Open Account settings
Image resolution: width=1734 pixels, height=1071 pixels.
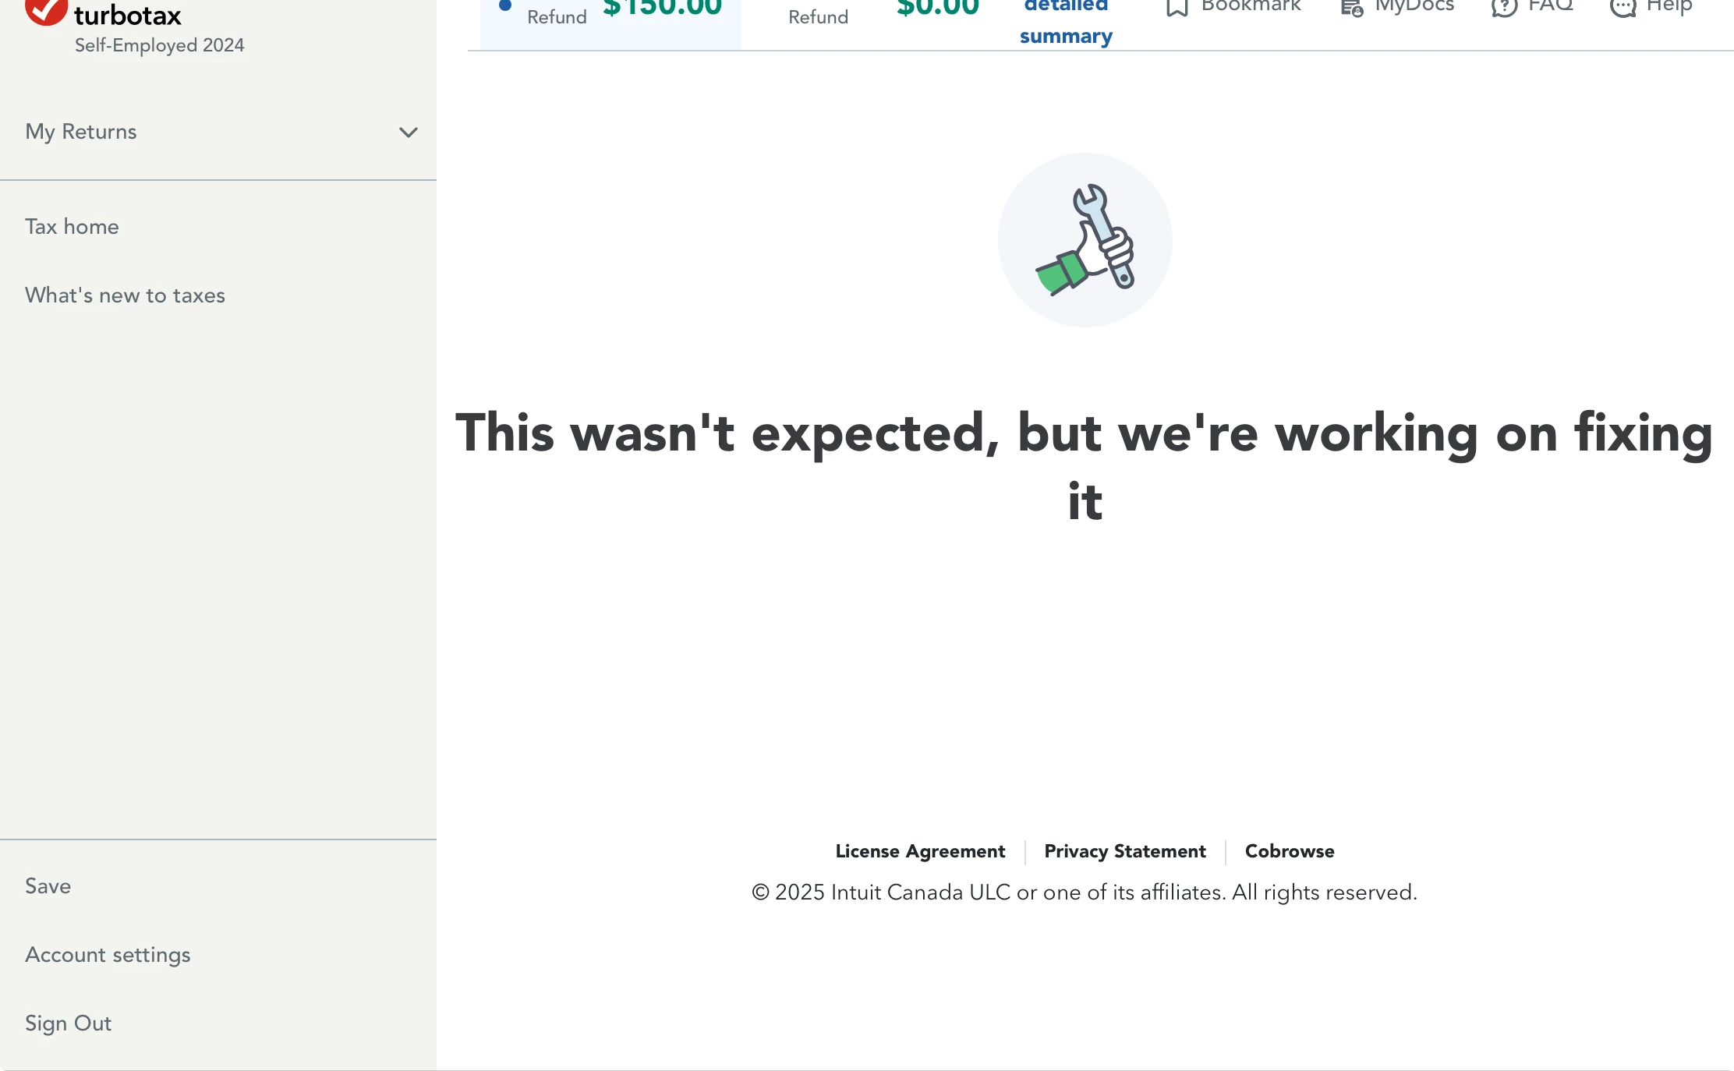pyautogui.click(x=108, y=955)
